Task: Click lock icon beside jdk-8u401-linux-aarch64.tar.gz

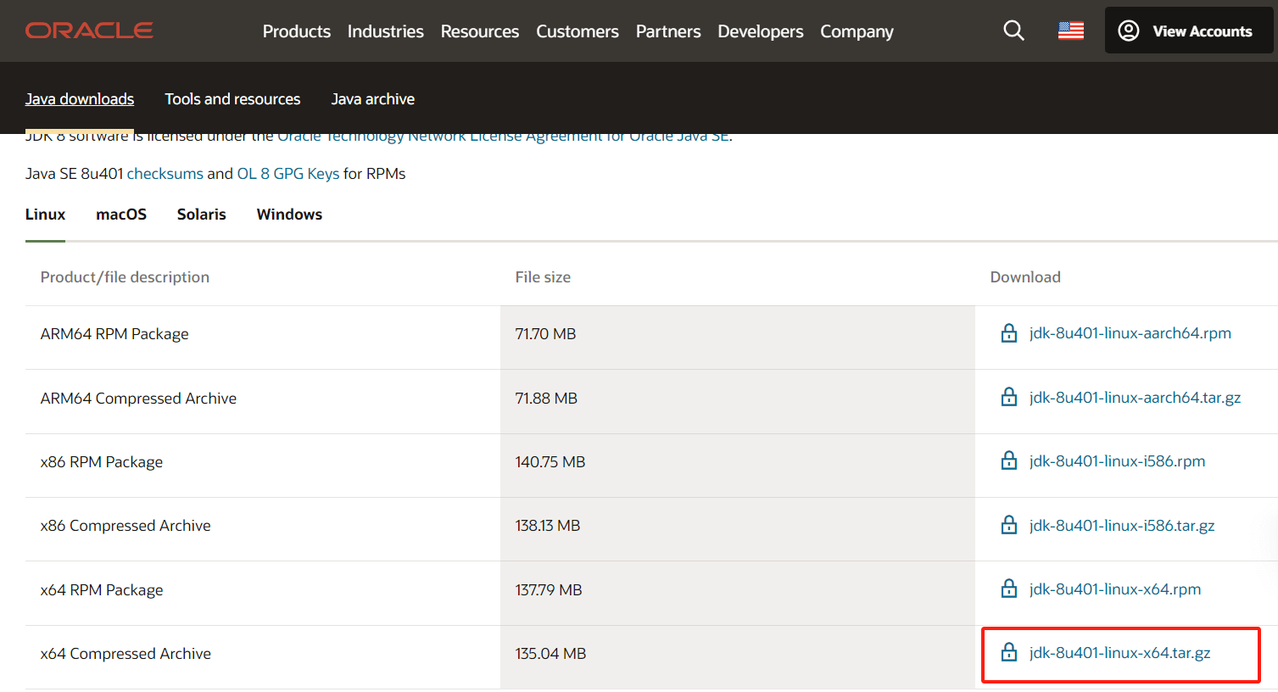Action: pyautogui.click(x=1009, y=398)
